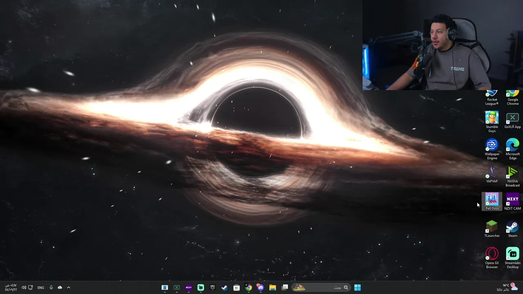
Task: Open File Explorer from the taskbar
Action: click(273, 287)
